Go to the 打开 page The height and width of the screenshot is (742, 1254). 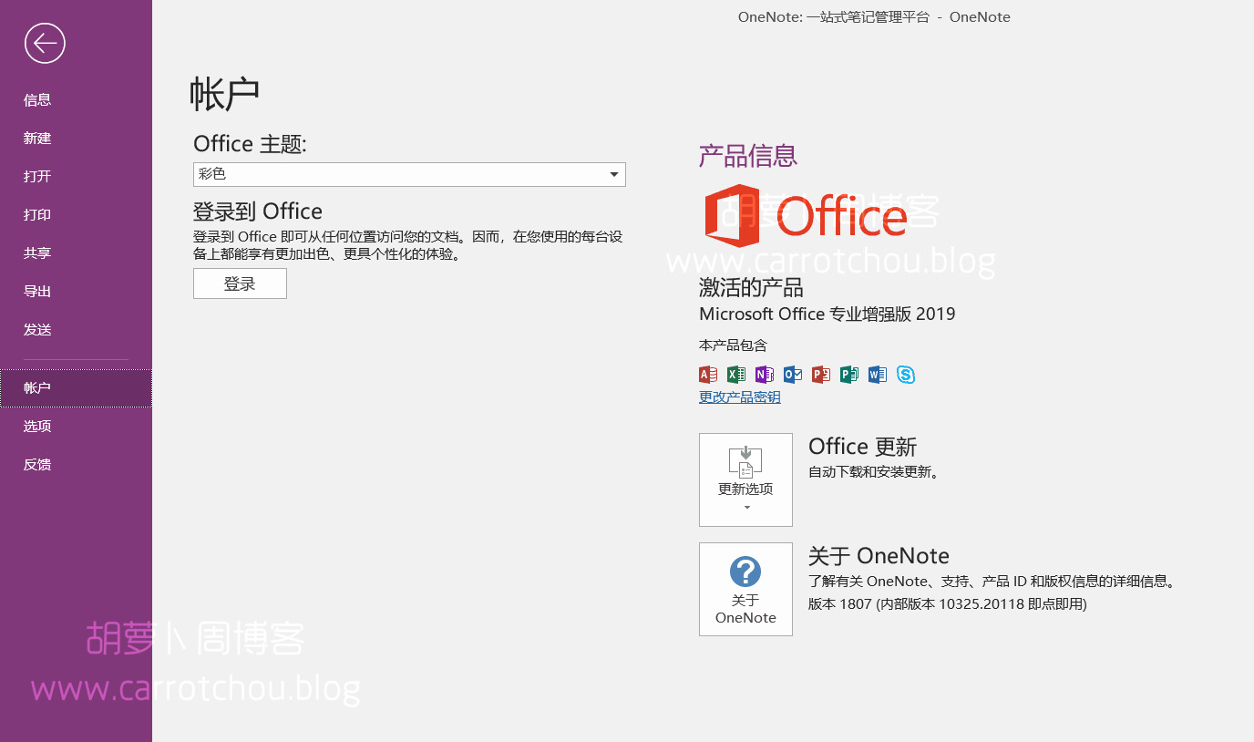[x=76, y=177]
